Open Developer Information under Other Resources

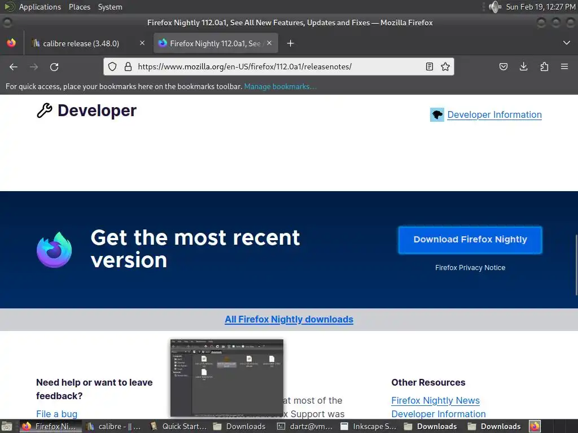(x=438, y=414)
